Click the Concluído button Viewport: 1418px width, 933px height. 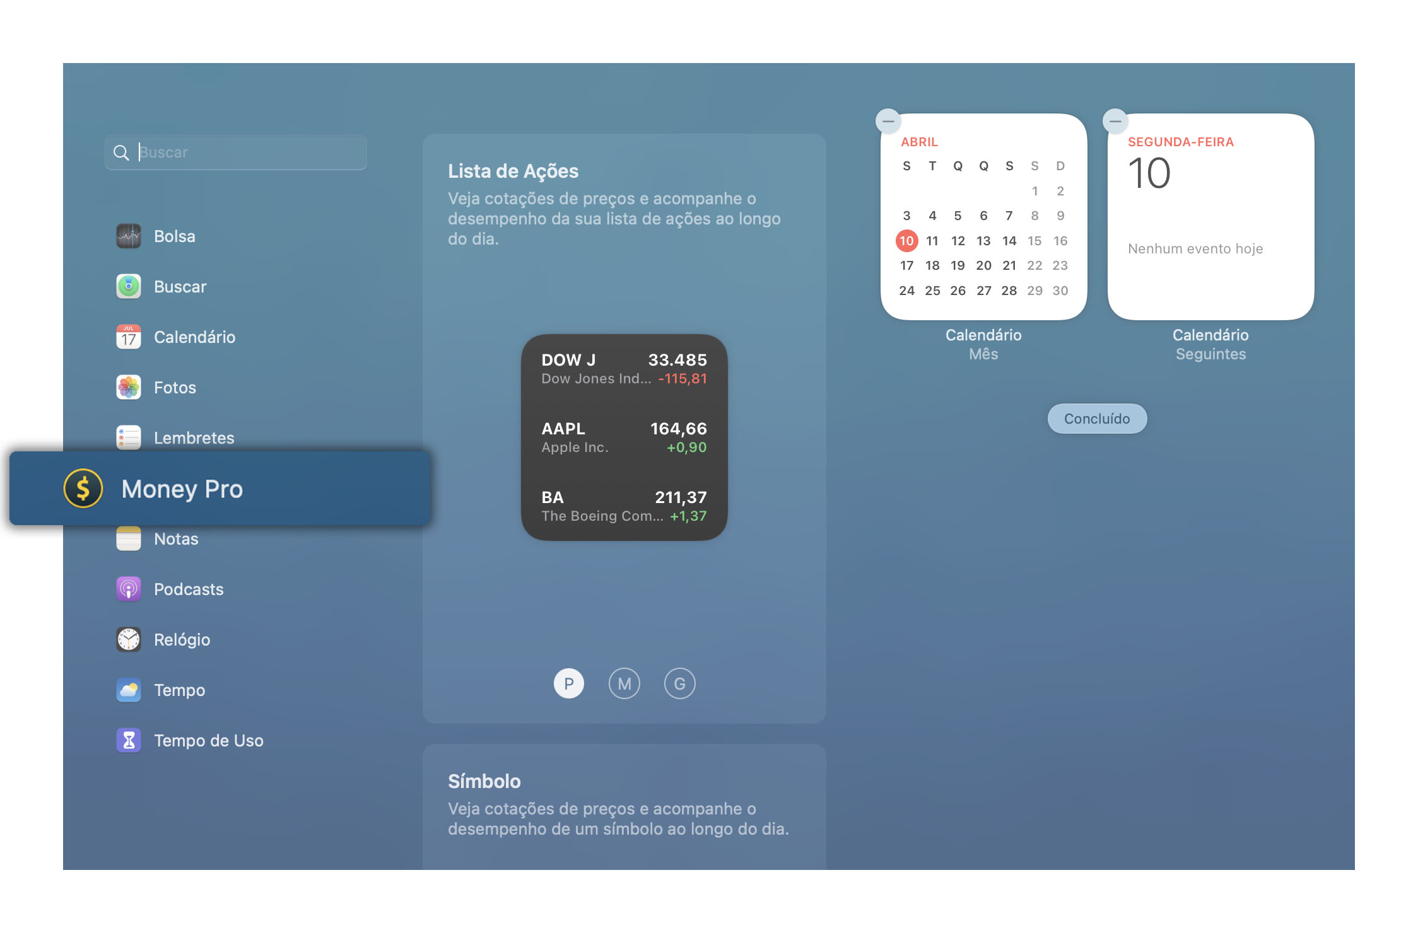click(1097, 417)
